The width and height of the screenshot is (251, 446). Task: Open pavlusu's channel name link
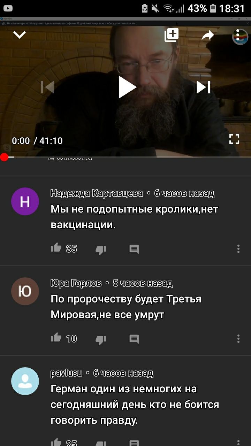point(67,373)
